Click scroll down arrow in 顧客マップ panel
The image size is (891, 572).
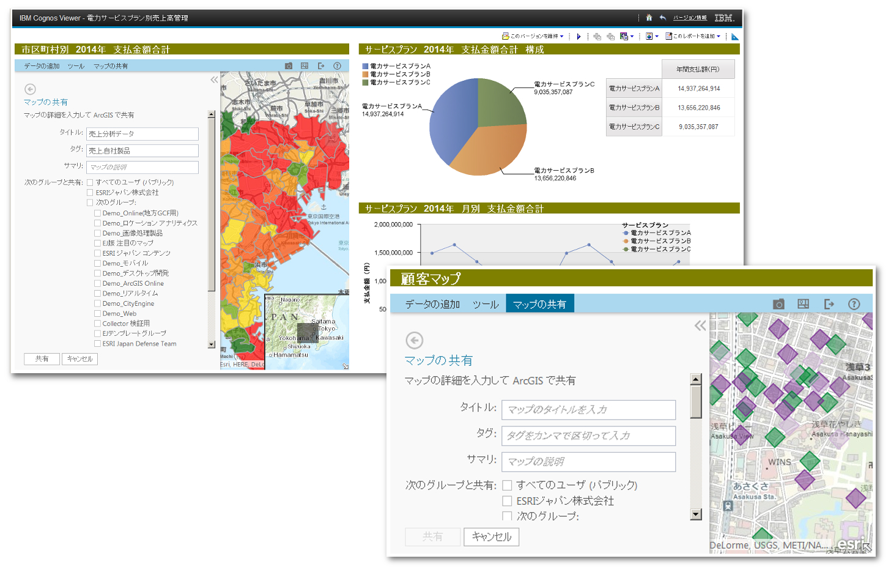[x=696, y=514]
